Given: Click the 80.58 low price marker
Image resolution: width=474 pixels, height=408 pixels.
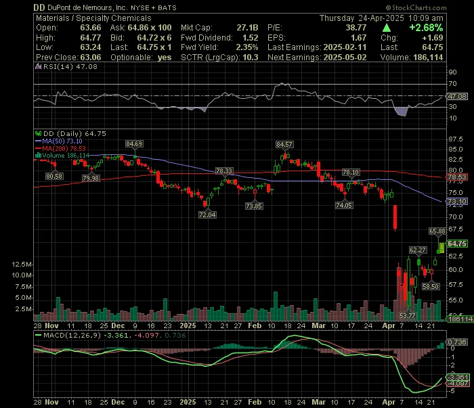Looking at the screenshot, I should pyautogui.click(x=54, y=176).
